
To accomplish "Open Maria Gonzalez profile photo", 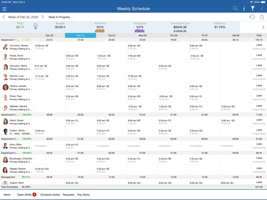I will (5, 67).
